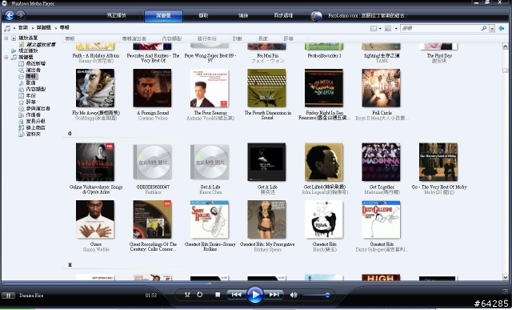
Task: Open the Layout Options icon
Action: pyautogui.click(x=374, y=29)
